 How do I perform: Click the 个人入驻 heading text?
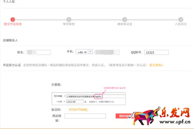pos(9,1)
